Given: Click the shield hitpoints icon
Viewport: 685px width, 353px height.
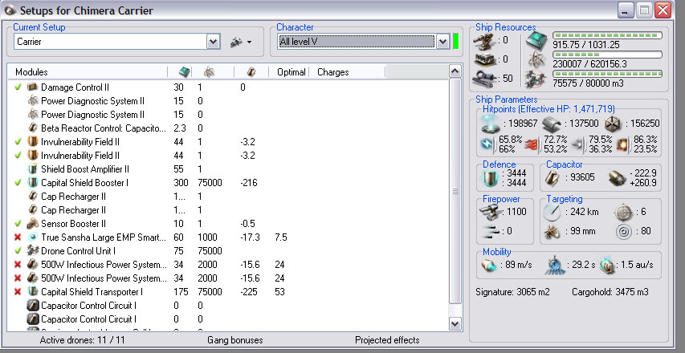Looking at the screenshot, I should coord(491,124).
